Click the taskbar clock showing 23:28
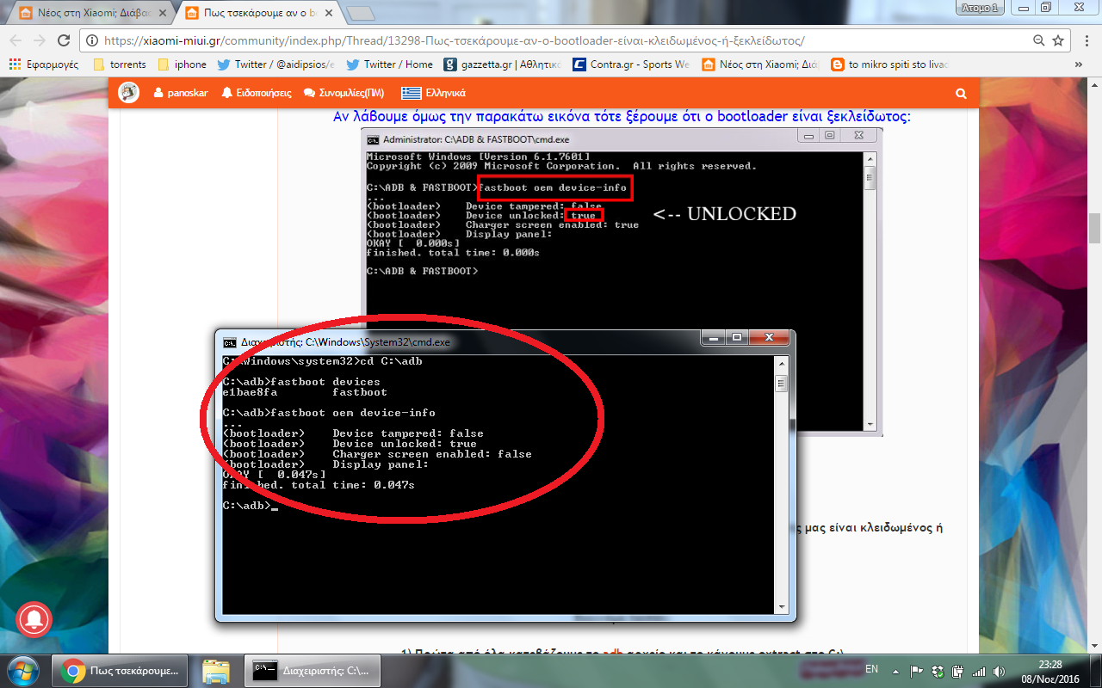Screen dimensions: 1102x688 pos(1049,670)
